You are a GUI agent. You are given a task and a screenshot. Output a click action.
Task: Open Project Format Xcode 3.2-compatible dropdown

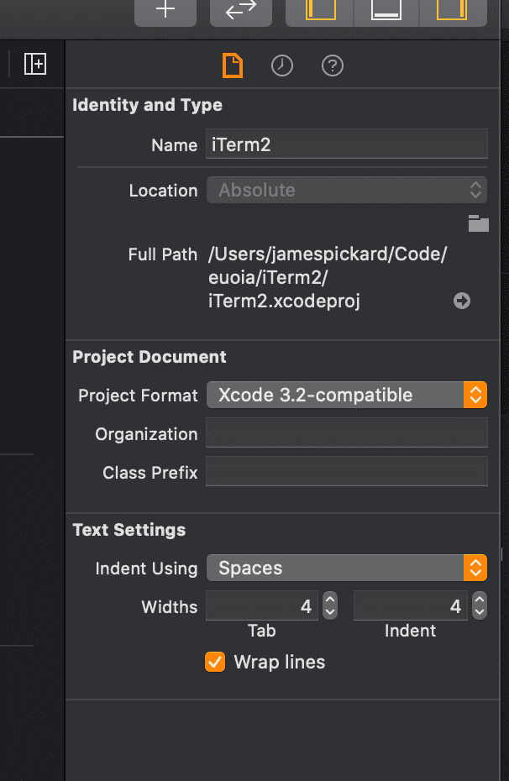347,395
